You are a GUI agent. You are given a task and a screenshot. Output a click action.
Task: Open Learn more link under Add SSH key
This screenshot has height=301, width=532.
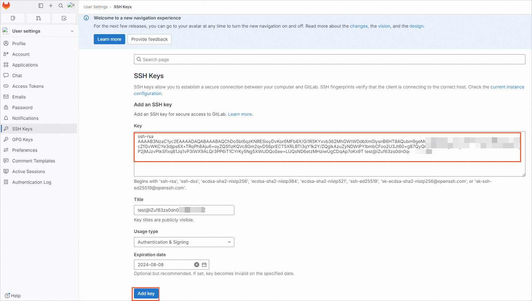[240, 114]
